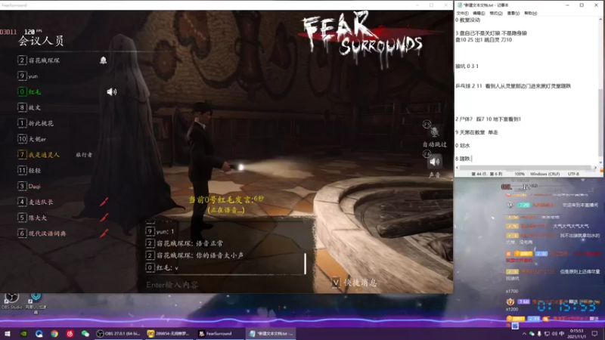Screen dimensions: 605x340
Task: Open OBS Studio desktop shortcut
Action: [x=11, y=301]
